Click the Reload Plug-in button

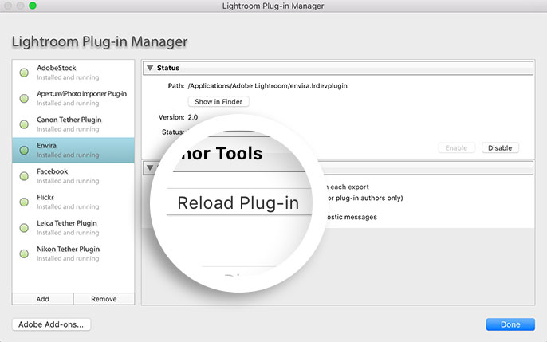tap(238, 202)
